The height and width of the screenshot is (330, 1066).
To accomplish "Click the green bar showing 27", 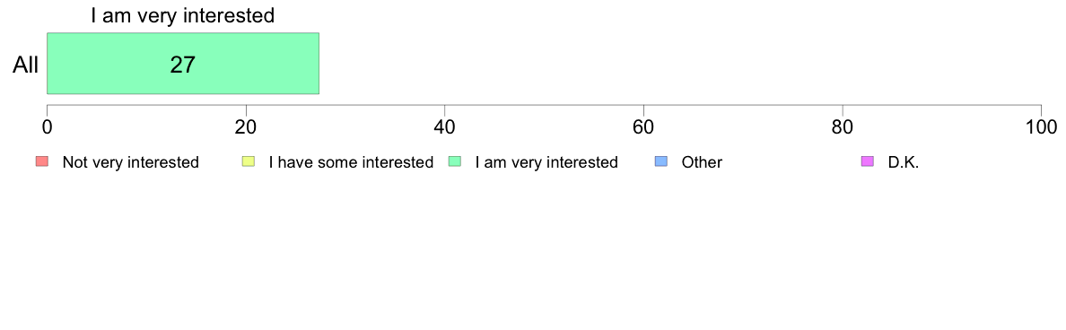I will pos(183,63).
